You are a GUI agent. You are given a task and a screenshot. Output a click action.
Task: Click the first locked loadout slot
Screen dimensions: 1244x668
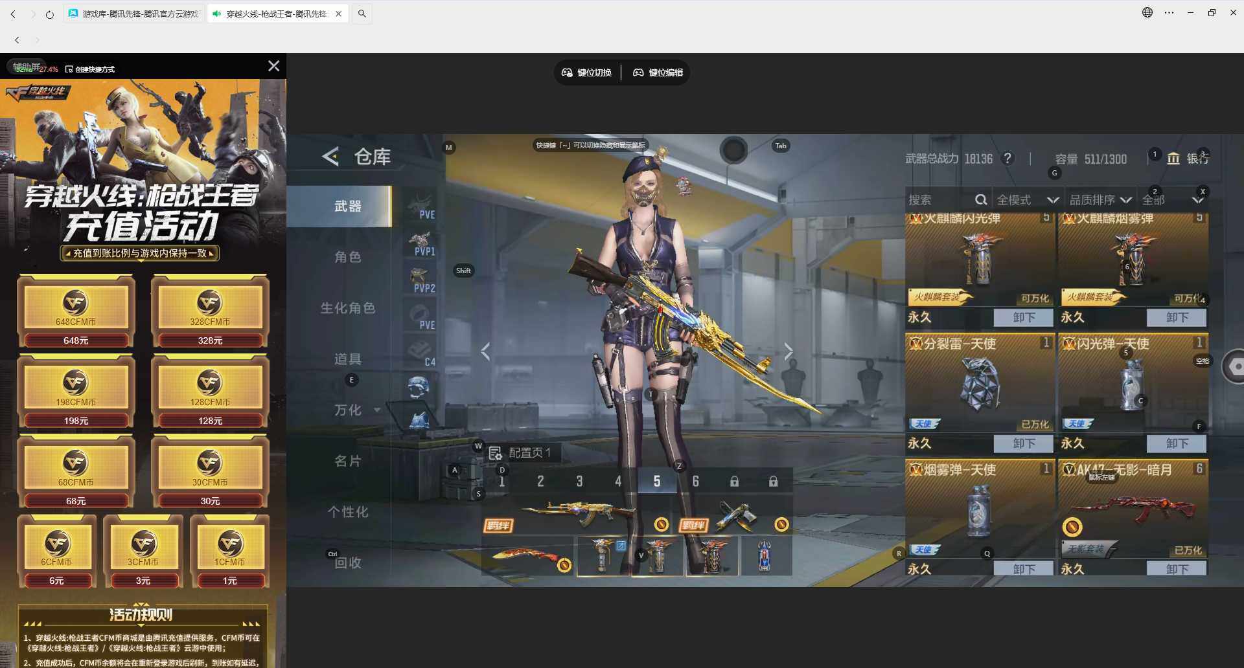(x=734, y=482)
